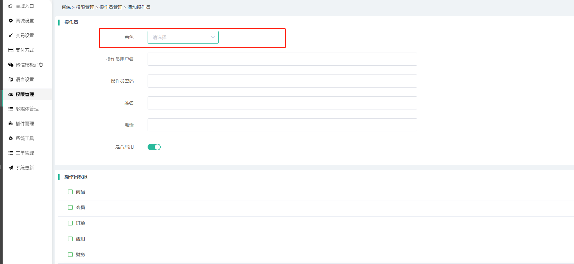Enable the 财务 permission checkbox
Viewport: 574px width, 264px height.
coord(70,255)
